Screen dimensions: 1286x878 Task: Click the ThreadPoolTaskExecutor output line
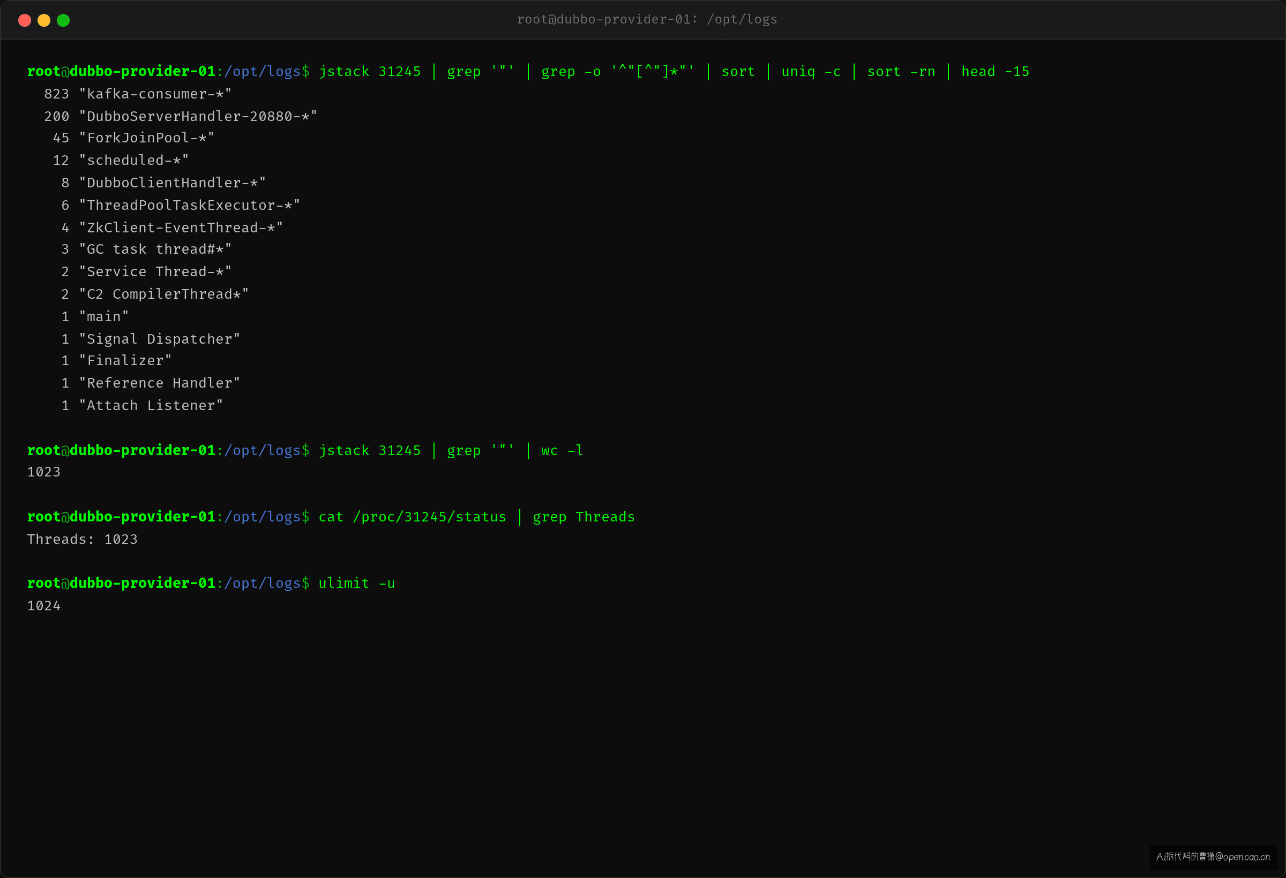[x=181, y=205]
